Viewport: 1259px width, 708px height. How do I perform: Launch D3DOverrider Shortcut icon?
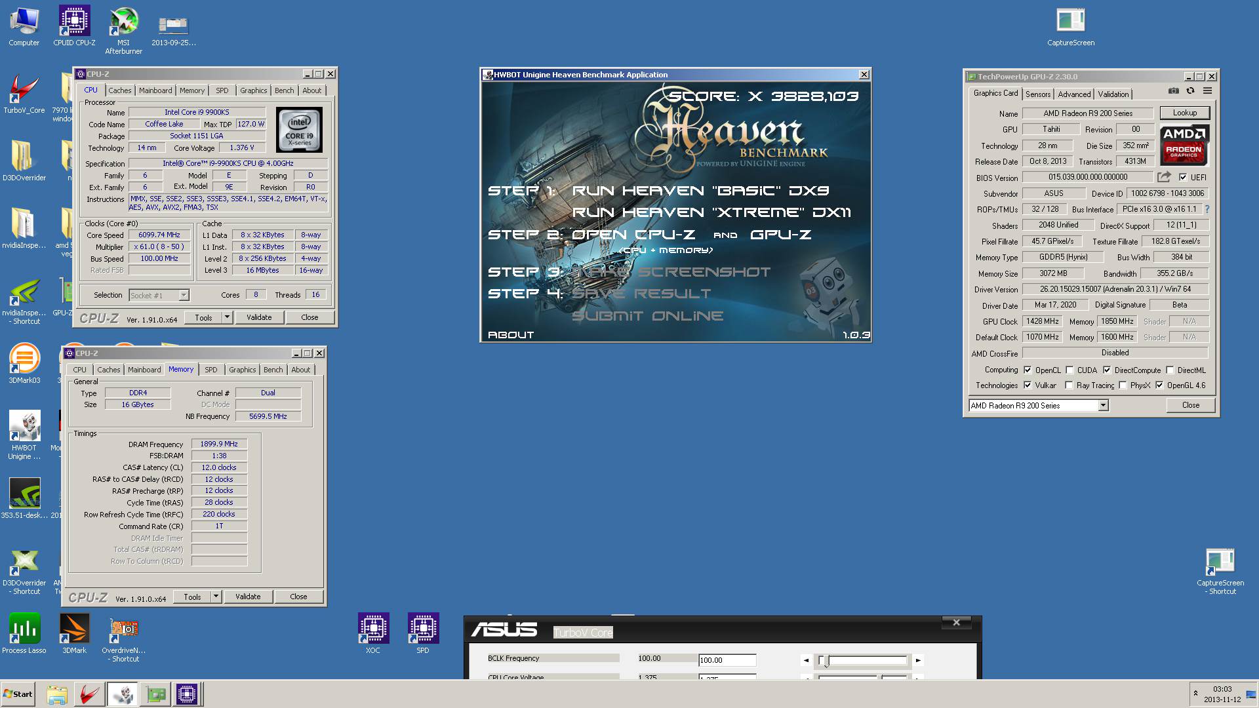(x=24, y=572)
